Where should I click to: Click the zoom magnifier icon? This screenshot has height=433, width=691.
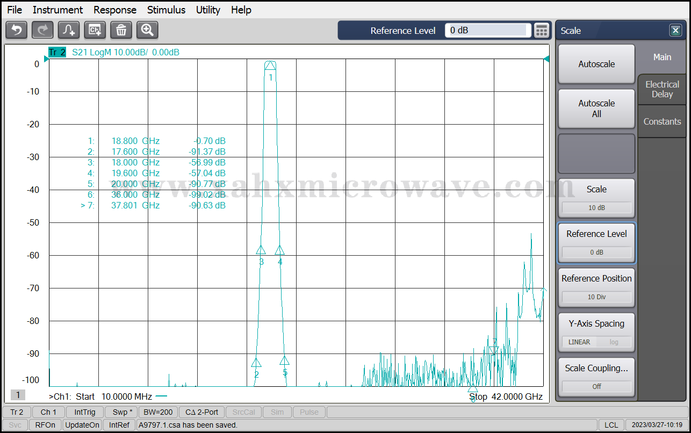tap(147, 30)
